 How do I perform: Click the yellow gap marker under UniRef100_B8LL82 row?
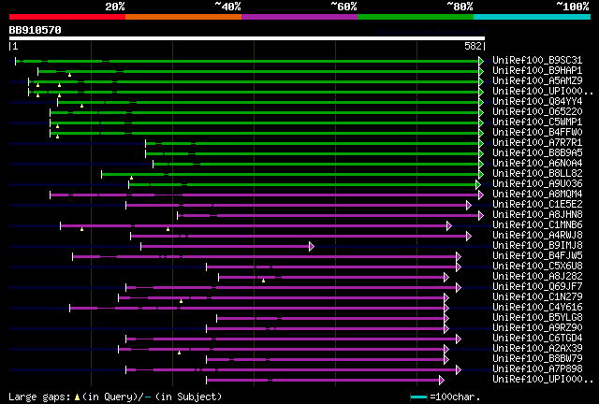(131, 178)
